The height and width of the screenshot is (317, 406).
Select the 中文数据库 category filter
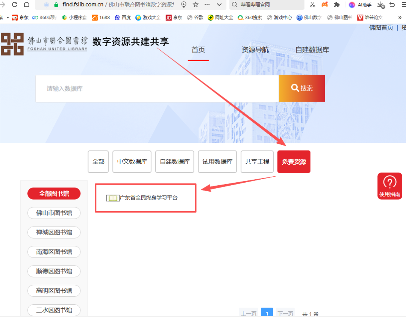coord(132,161)
